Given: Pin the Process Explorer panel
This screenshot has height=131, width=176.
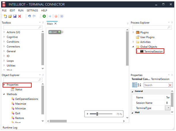Looking at the screenshot, I should pyautogui.click(x=172, y=22).
